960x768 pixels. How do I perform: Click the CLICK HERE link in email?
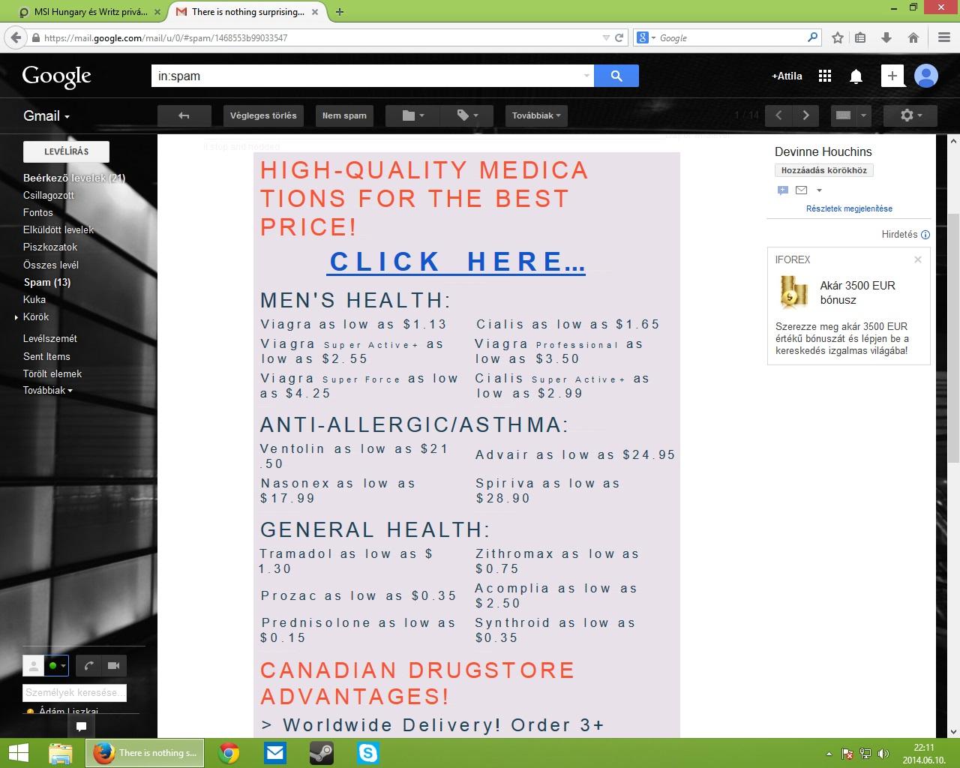tap(457, 262)
